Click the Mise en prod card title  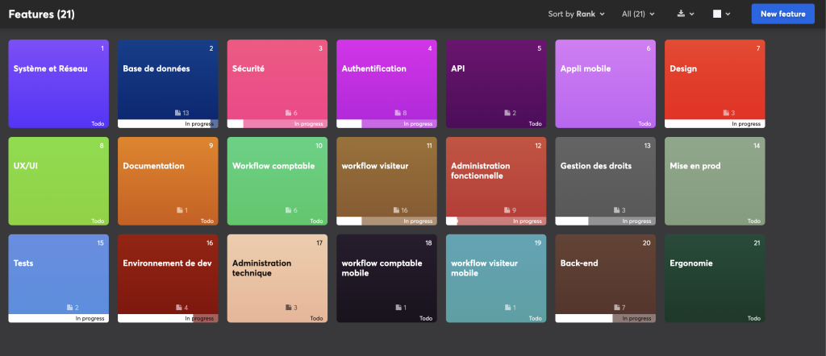(x=695, y=166)
